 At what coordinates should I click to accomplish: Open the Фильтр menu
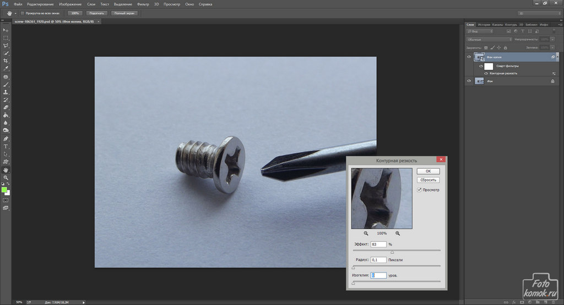pos(143,4)
